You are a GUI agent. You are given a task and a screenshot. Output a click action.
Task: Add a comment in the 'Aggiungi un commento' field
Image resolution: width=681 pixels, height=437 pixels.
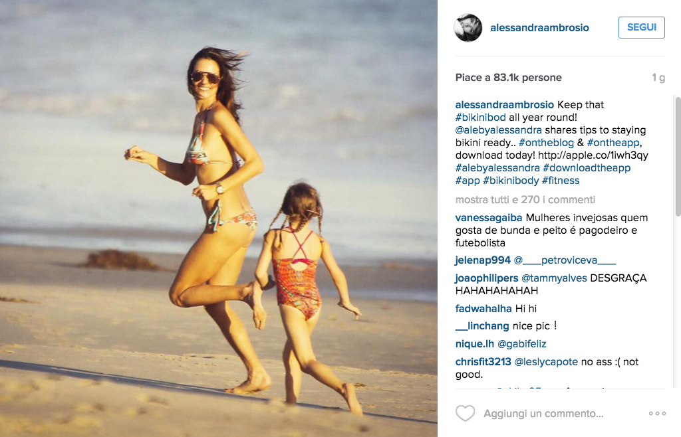click(x=543, y=414)
